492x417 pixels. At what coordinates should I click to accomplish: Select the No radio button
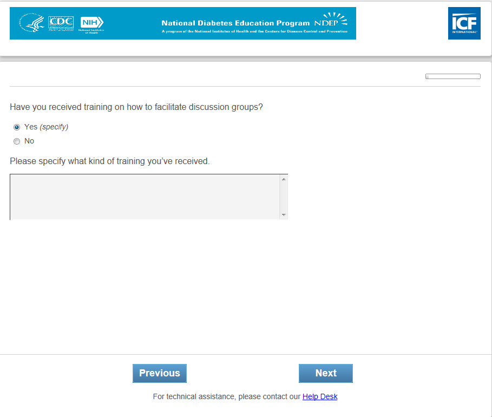pos(17,141)
